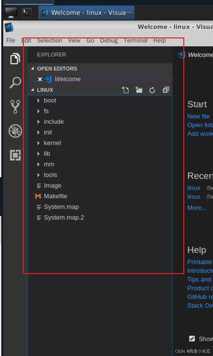The width and height of the screenshot is (213, 356).
Task: Close the Welcome editor with X
Action: coord(40,79)
